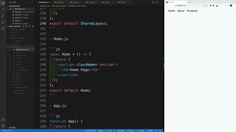The image size is (236, 132).
Task: Click the open preview icon in editor toolbar
Action: tap(153, 3)
